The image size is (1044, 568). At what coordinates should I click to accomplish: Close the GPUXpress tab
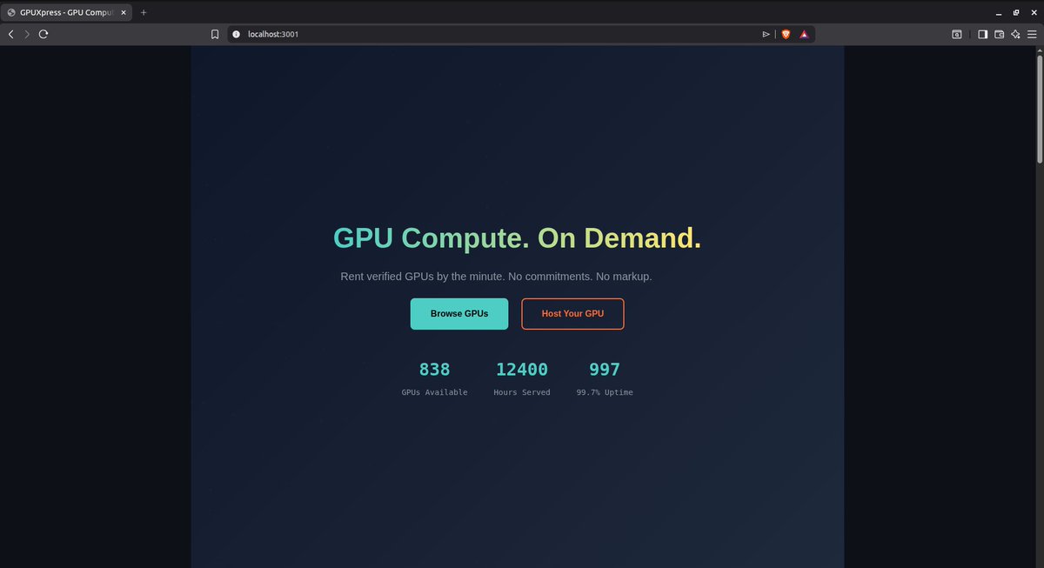click(123, 12)
